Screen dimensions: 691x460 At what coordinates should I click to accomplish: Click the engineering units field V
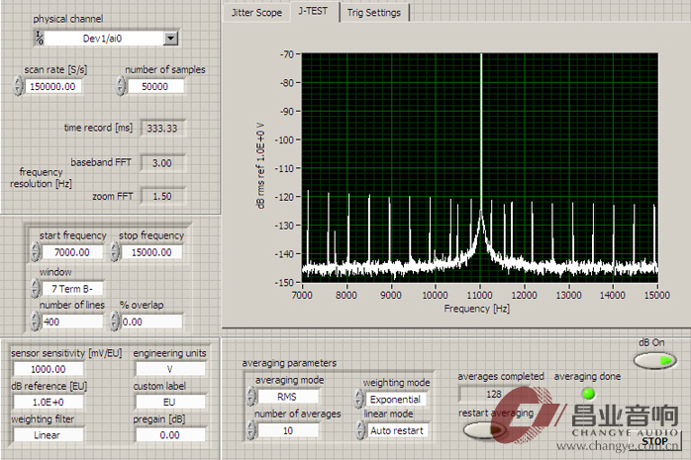[x=170, y=369]
